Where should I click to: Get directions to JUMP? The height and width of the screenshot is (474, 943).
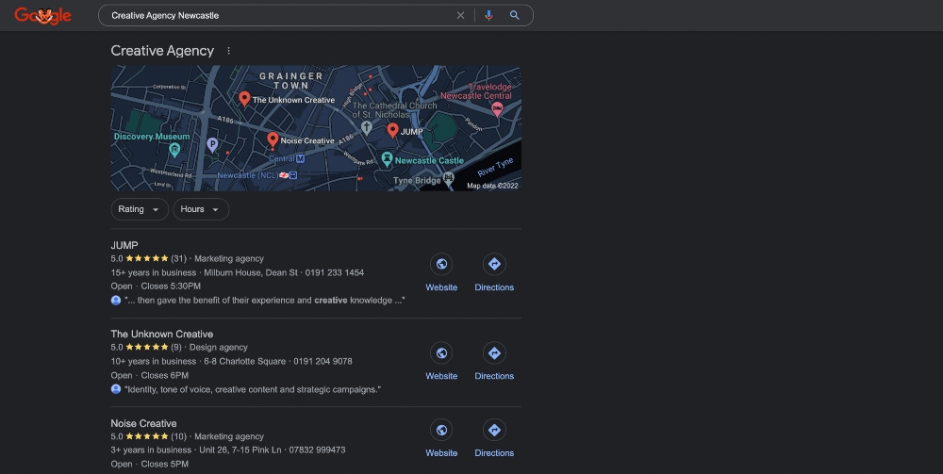(x=494, y=265)
